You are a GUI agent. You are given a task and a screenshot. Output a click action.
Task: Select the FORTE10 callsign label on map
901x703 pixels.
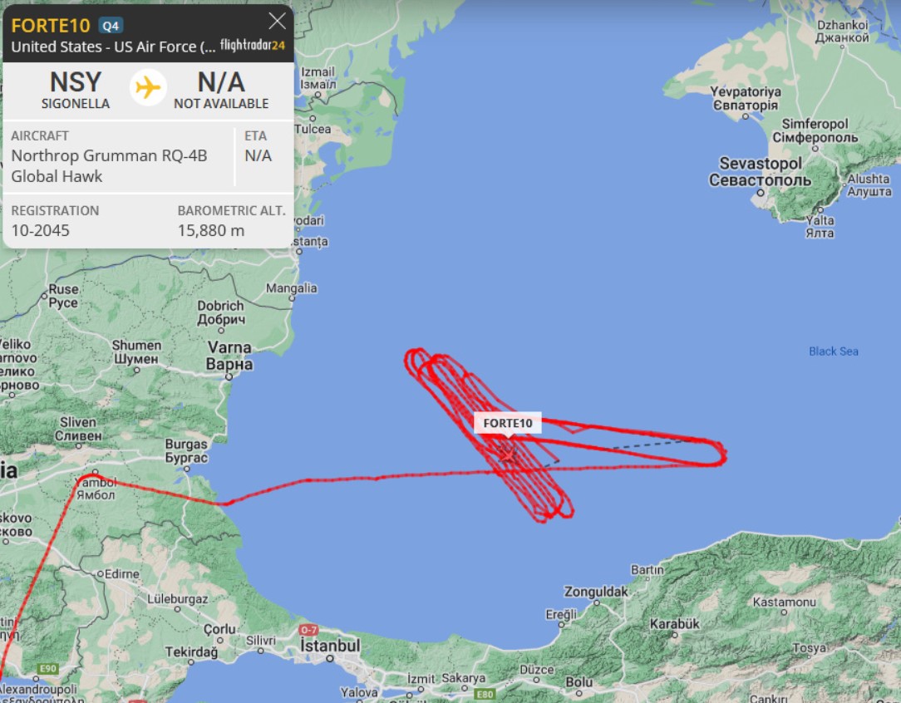507,423
